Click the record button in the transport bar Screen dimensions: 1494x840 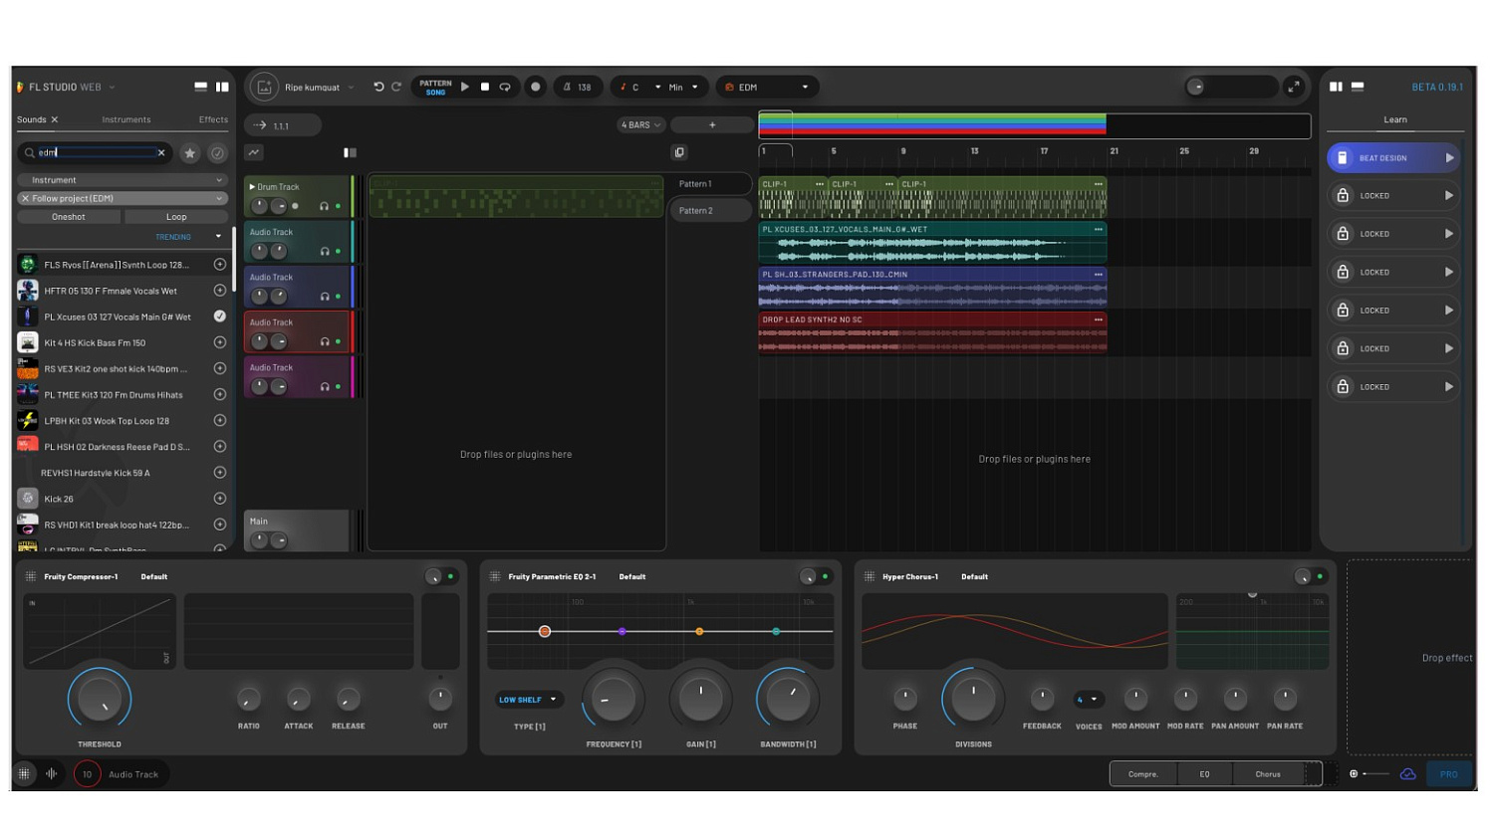[535, 87]
